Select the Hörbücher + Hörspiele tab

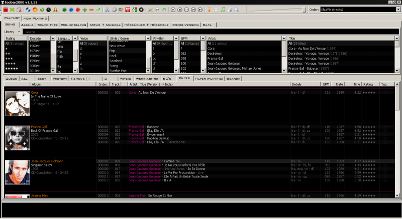(146, 25)
